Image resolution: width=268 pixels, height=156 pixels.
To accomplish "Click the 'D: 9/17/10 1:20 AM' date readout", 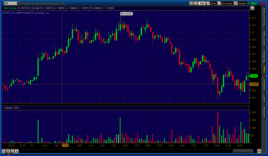I will (x=29, y=8).
